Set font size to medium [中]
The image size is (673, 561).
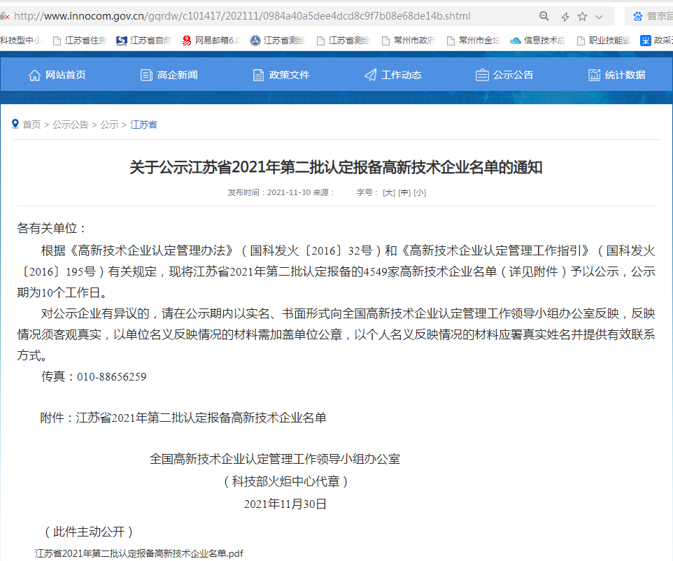(x=404, y=192)
